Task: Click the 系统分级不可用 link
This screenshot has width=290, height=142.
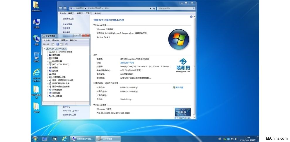Action: coord(127,63)
